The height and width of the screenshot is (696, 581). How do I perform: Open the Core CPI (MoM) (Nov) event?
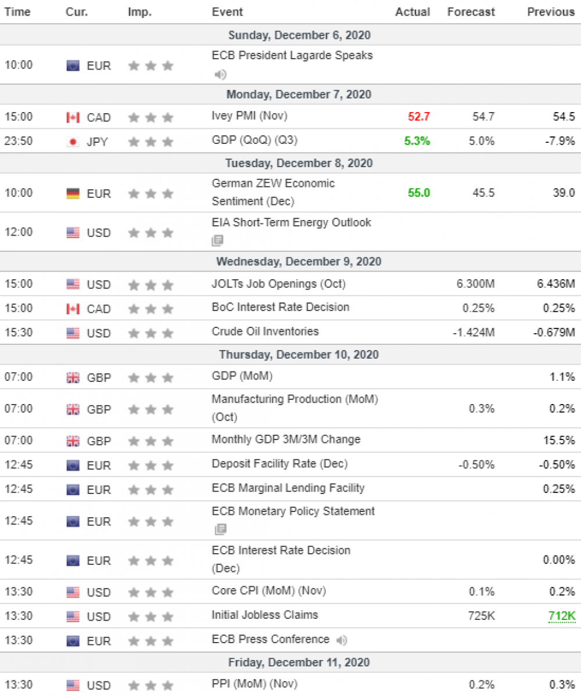pos(269,591)
